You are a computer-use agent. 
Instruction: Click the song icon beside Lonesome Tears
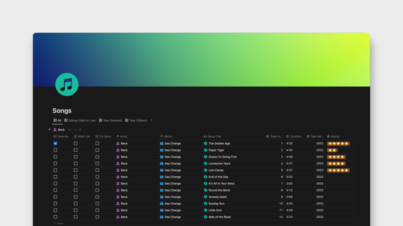(205, 164)
